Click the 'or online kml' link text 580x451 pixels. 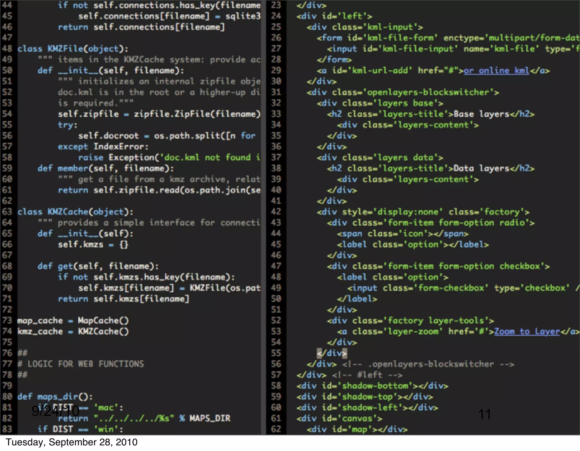tap(496, 70)
